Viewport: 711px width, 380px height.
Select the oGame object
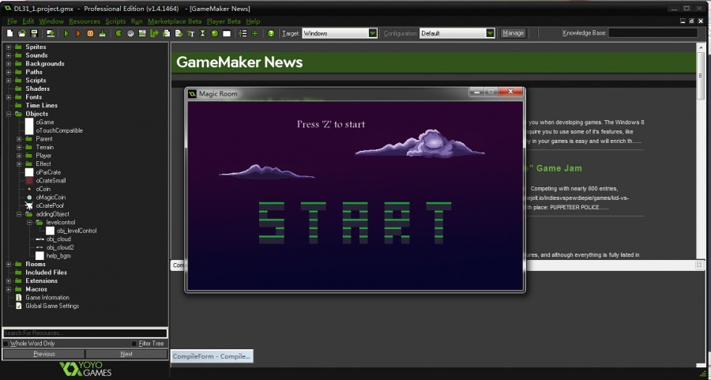click(x=45, y=122)
